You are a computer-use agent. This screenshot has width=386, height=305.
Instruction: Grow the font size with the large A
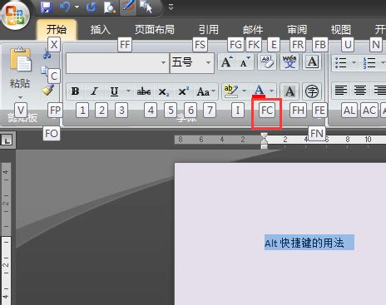pos(227,62)
